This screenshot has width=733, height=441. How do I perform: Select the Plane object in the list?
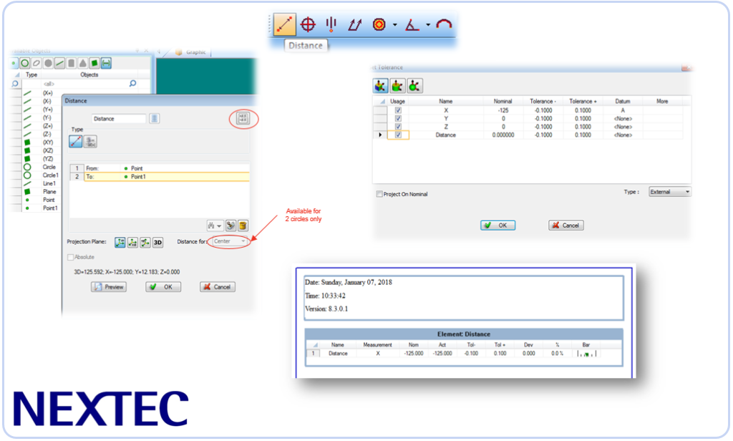[x=49, y=192]
